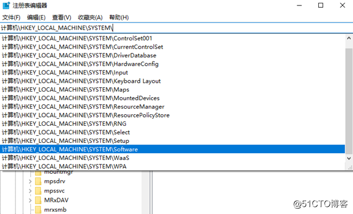Select the mrxsmb folder icon
The width and height of the screenshot is (353, 214).
tap(38, 210)
